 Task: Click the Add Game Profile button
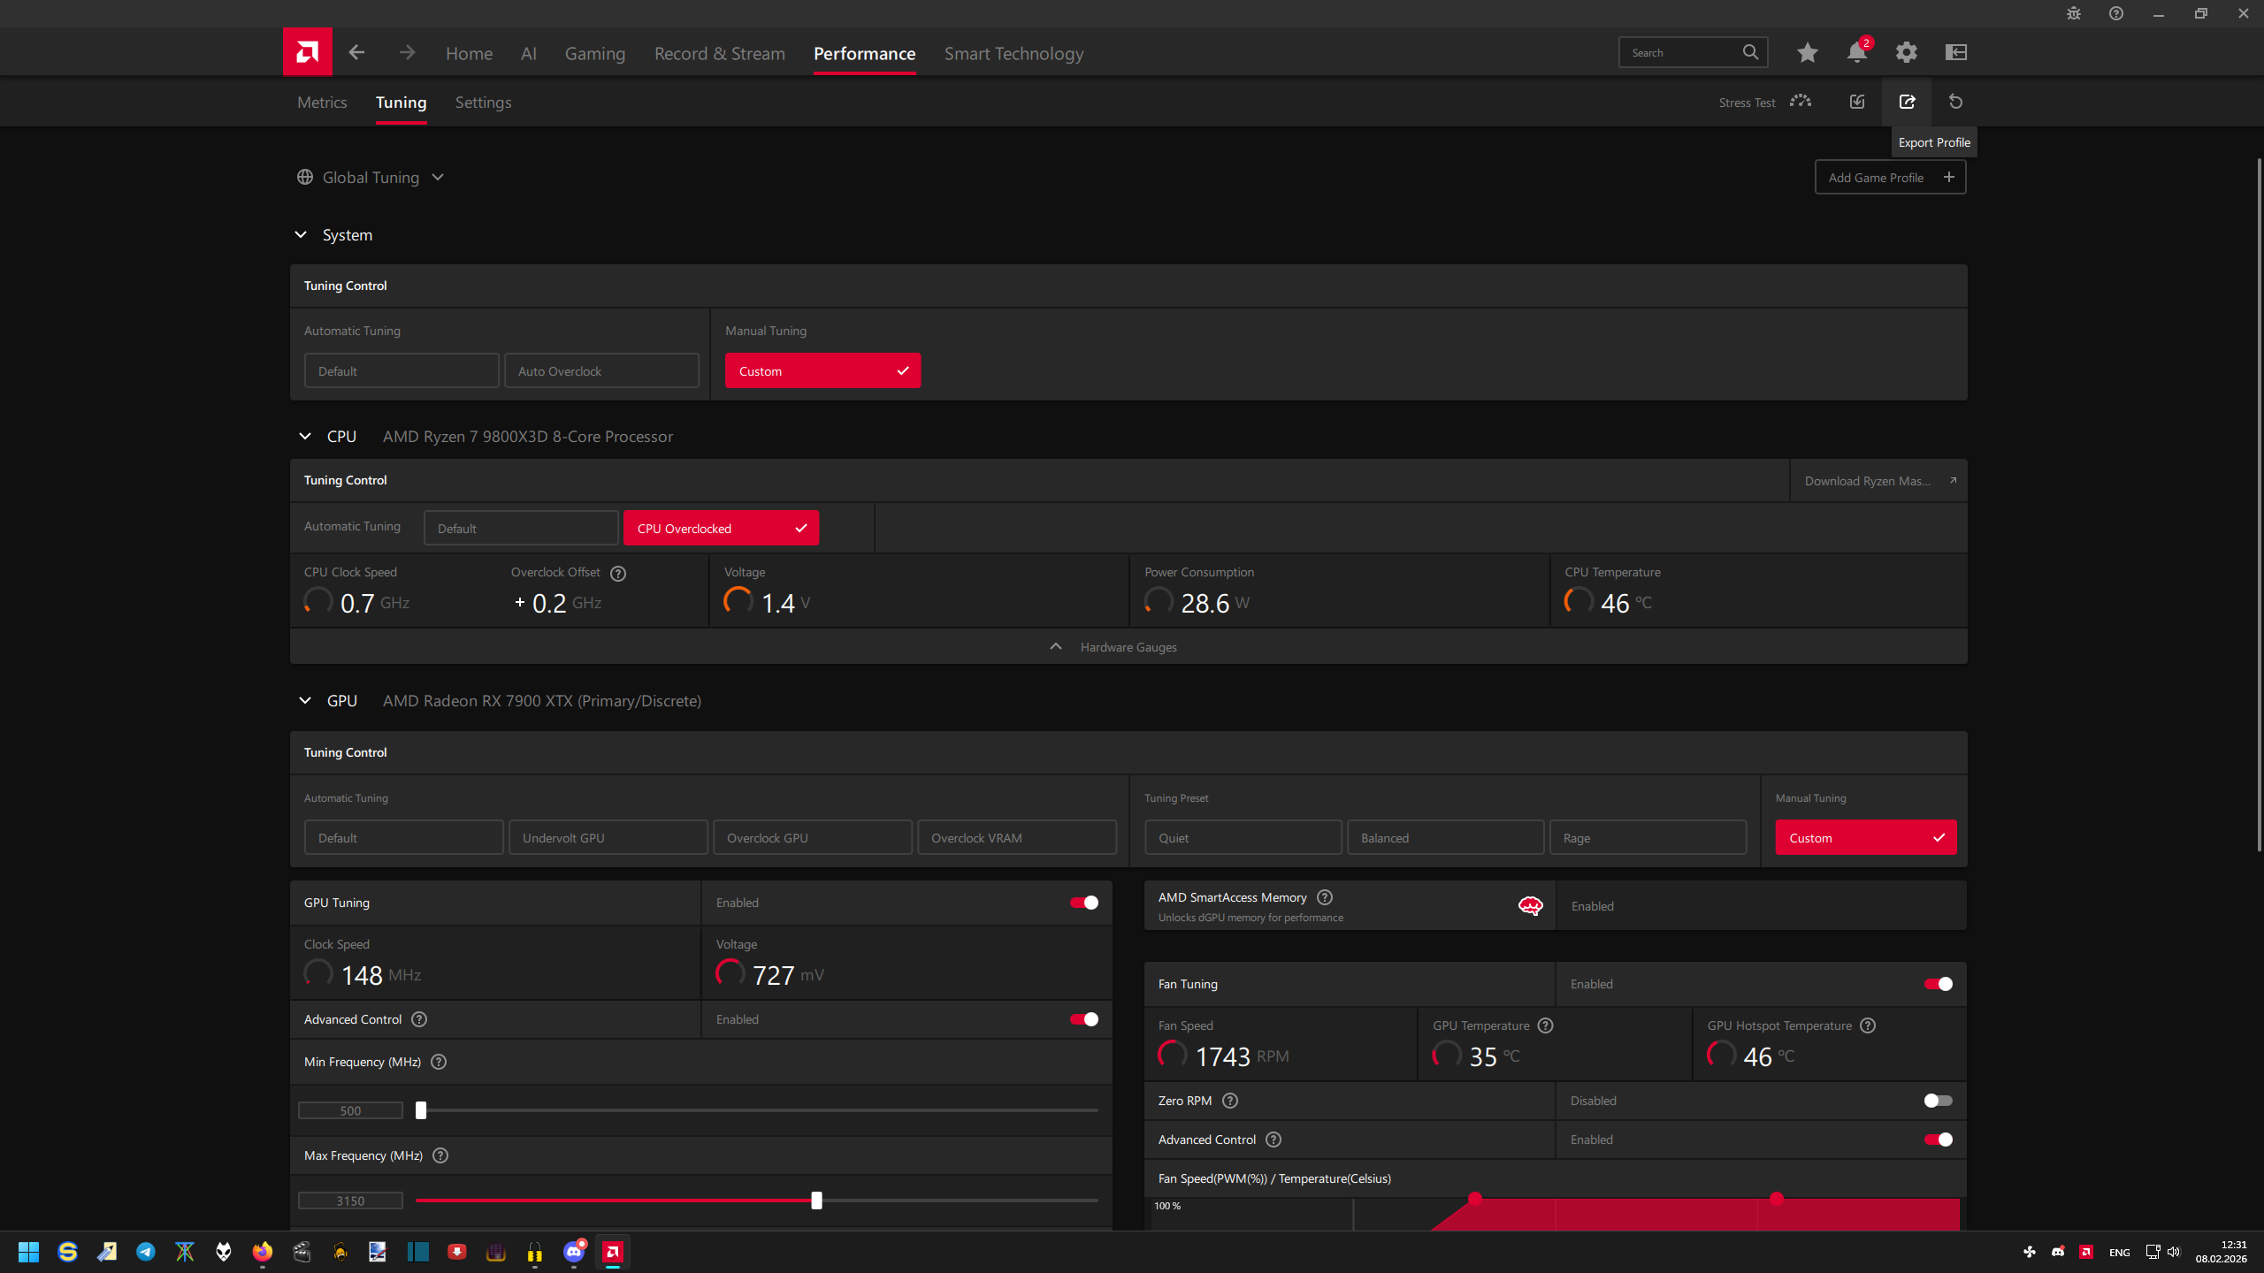click(1890, 178)
